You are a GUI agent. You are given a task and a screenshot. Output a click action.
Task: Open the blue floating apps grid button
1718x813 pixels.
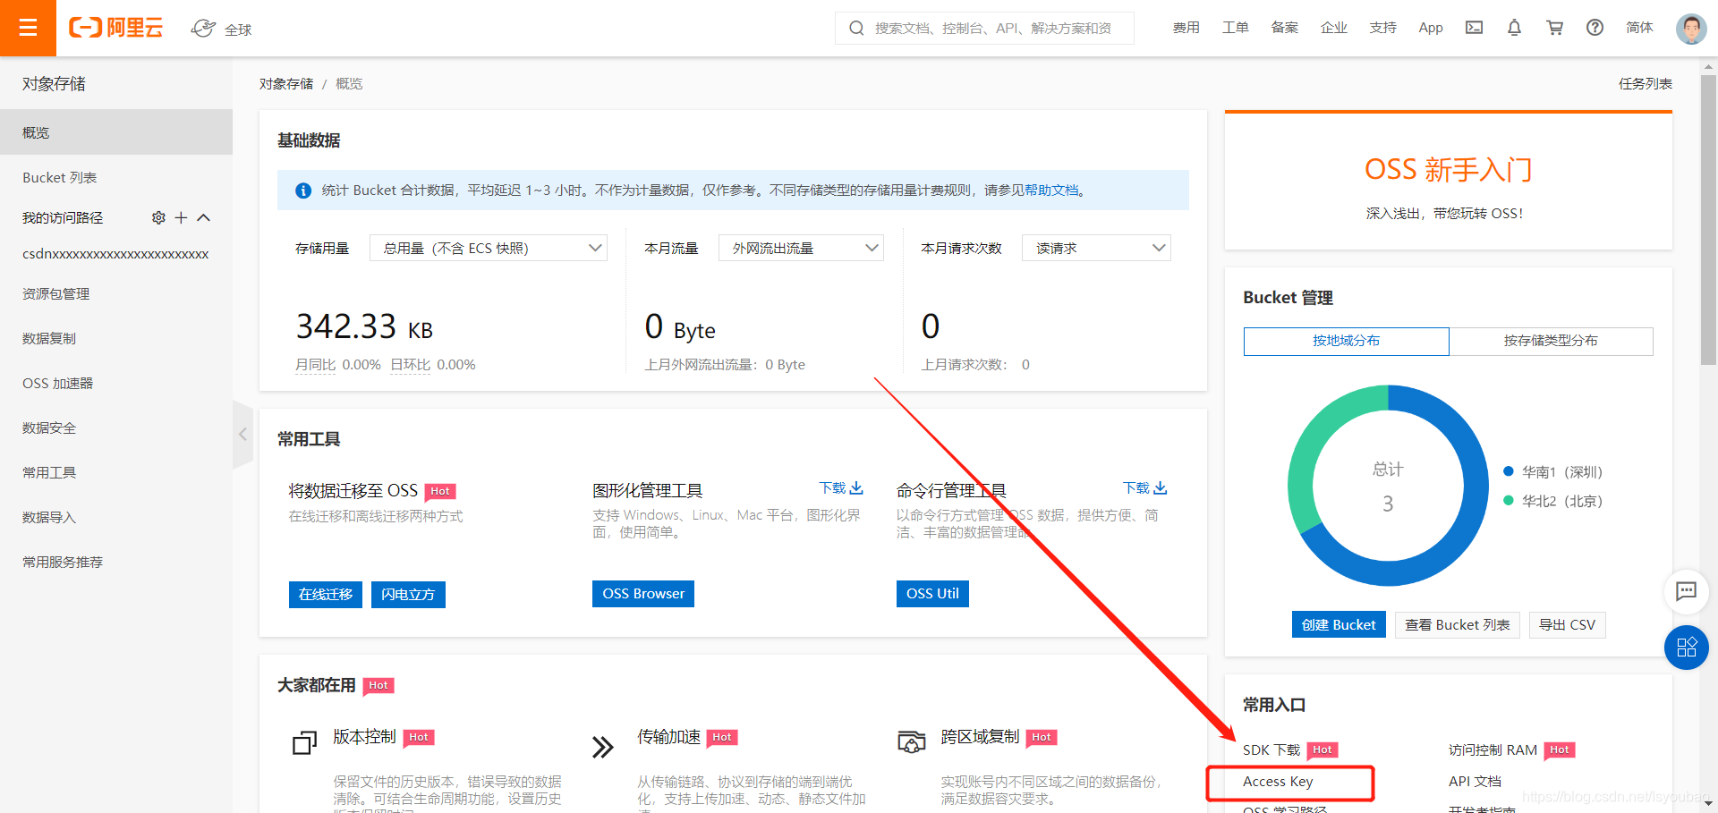[x=1687, y=648]
